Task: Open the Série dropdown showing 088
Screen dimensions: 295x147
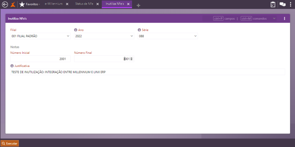Action: point(168,36)
